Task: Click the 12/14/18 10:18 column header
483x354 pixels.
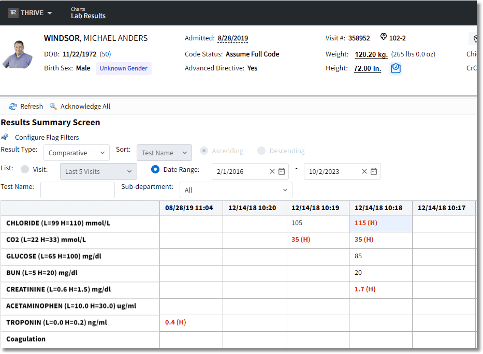Action: click(380, 208)
